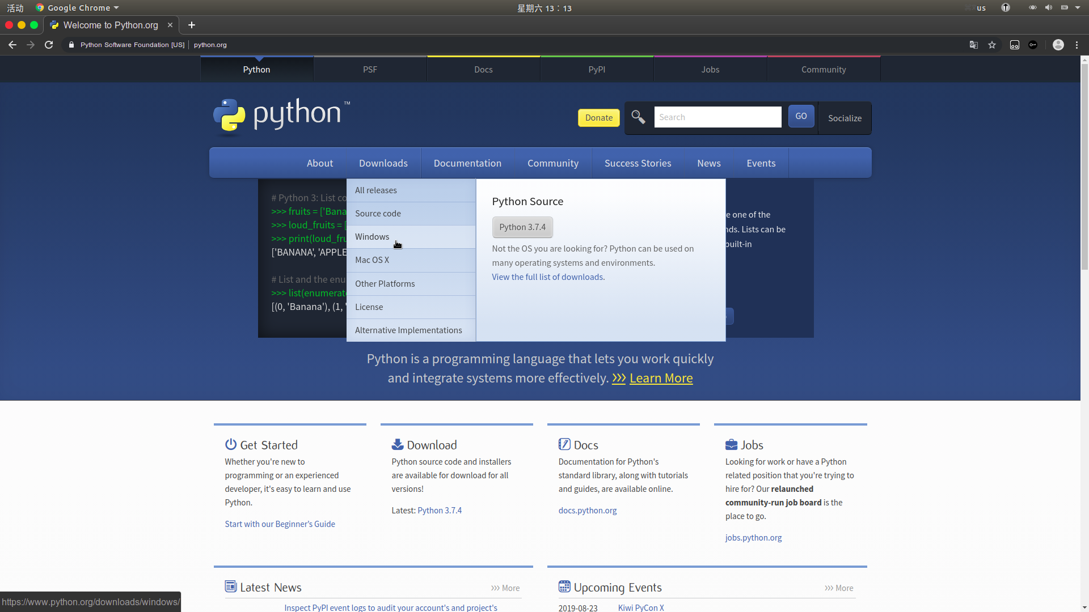Choose License in Downloads menu
1089x612 pixels.
411,307
